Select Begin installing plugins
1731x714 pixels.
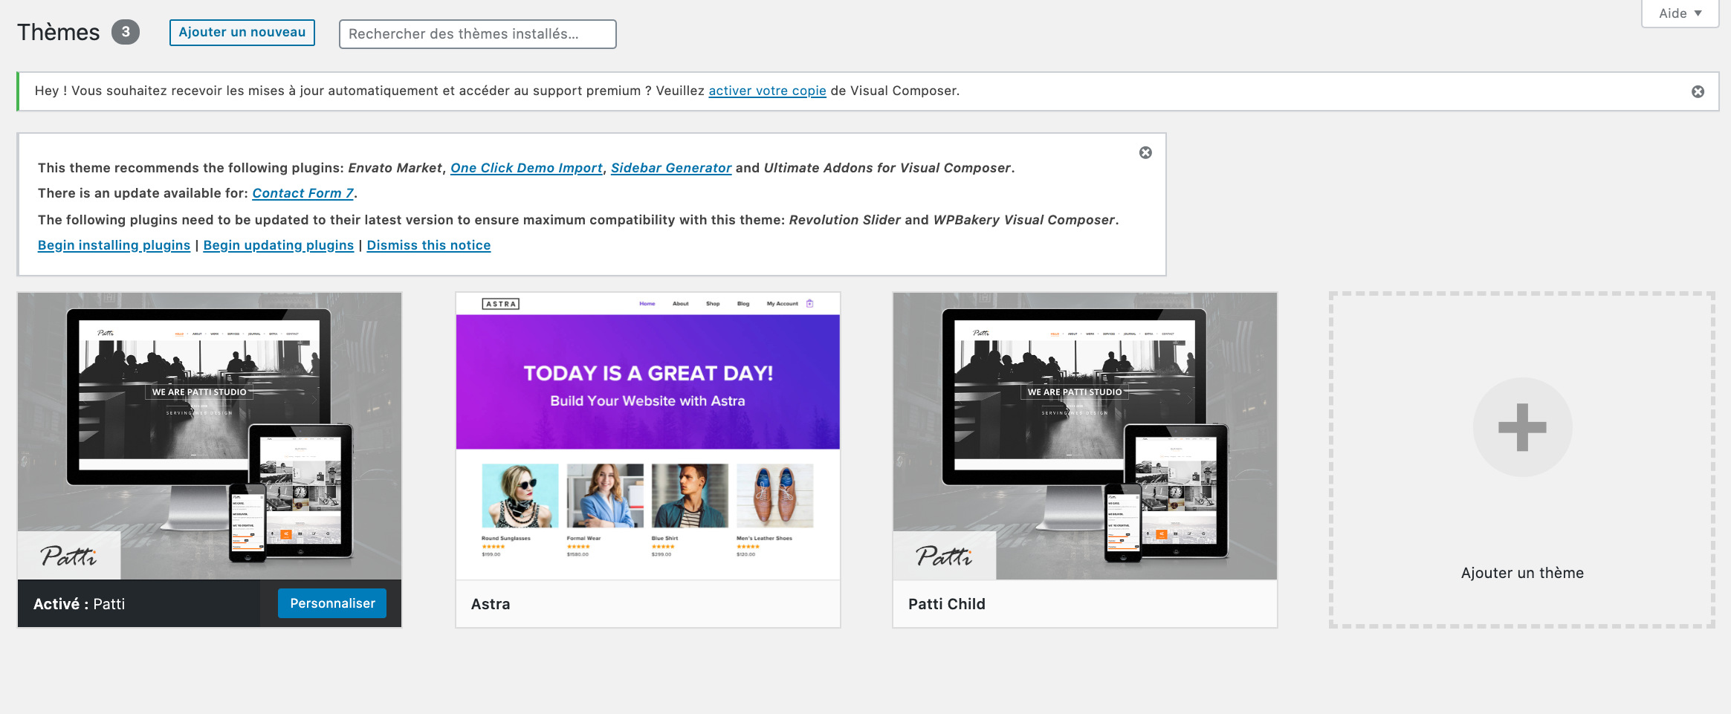[x=114, y=245]
